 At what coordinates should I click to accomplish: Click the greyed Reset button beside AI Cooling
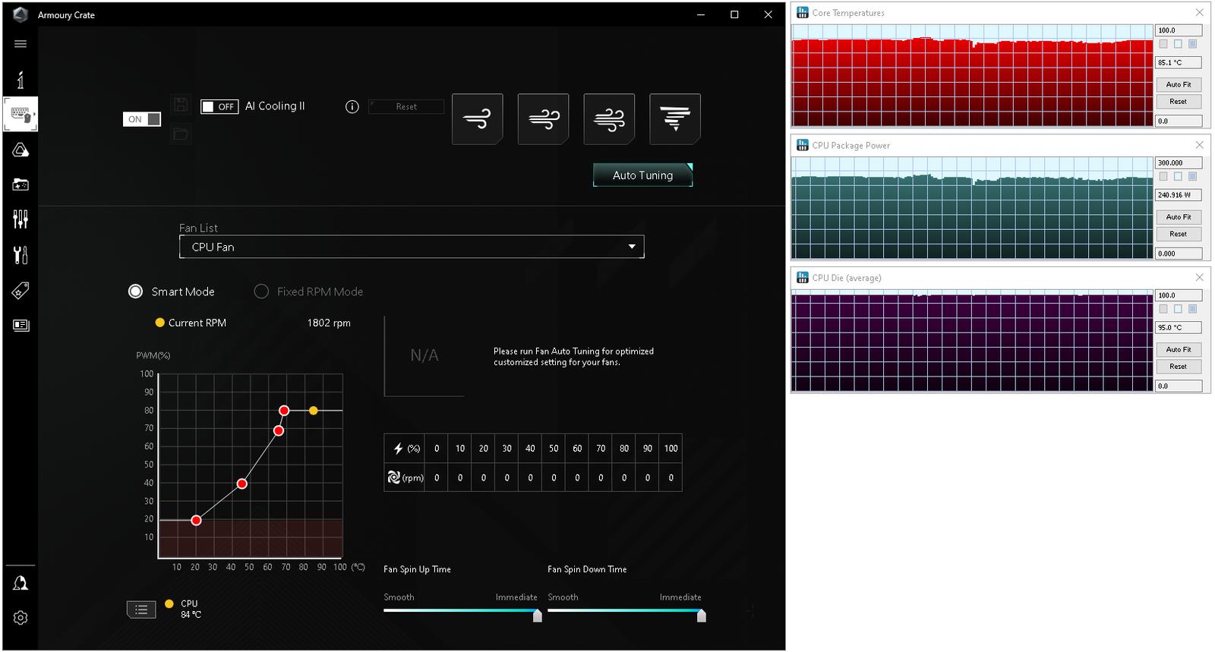406,107
